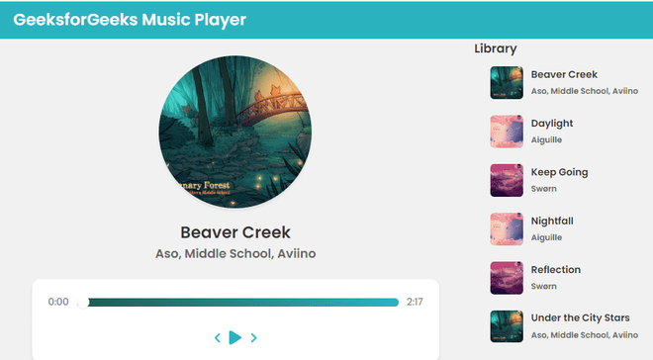Click the Library section heading
This screenshot has width=653, height=360.
496,48
